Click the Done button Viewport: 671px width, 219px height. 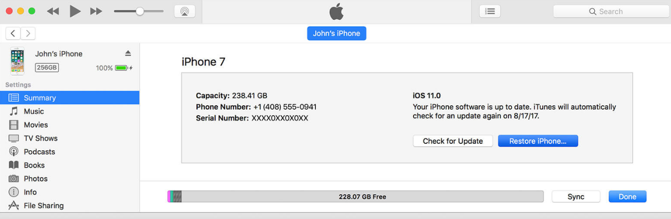pyautogui.click(x=627, y=196)
